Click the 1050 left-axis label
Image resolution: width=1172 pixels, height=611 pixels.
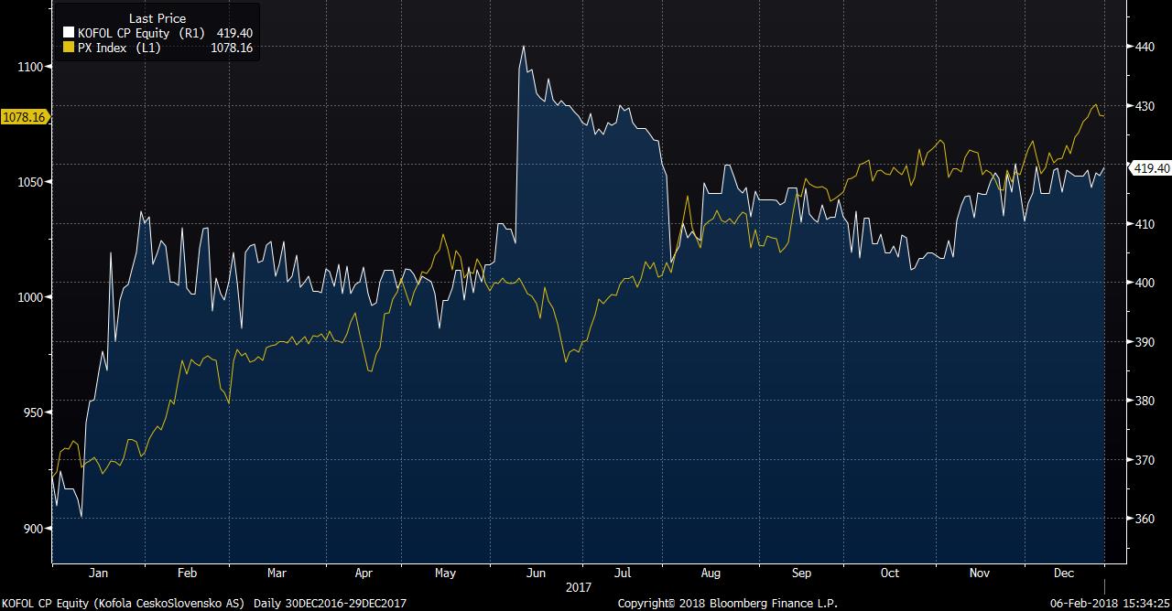click(30, 182)
